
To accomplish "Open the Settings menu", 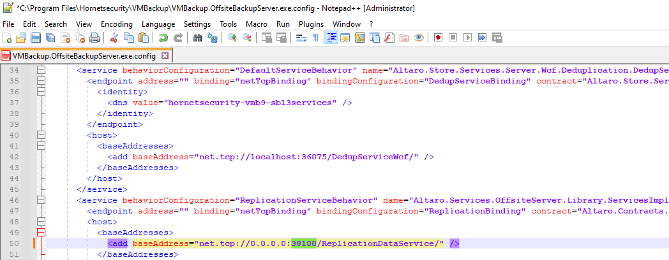I will (197, 24).
